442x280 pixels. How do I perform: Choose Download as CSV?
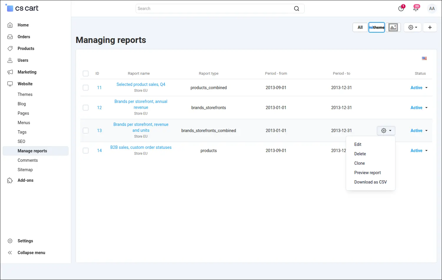coord(370,182)
